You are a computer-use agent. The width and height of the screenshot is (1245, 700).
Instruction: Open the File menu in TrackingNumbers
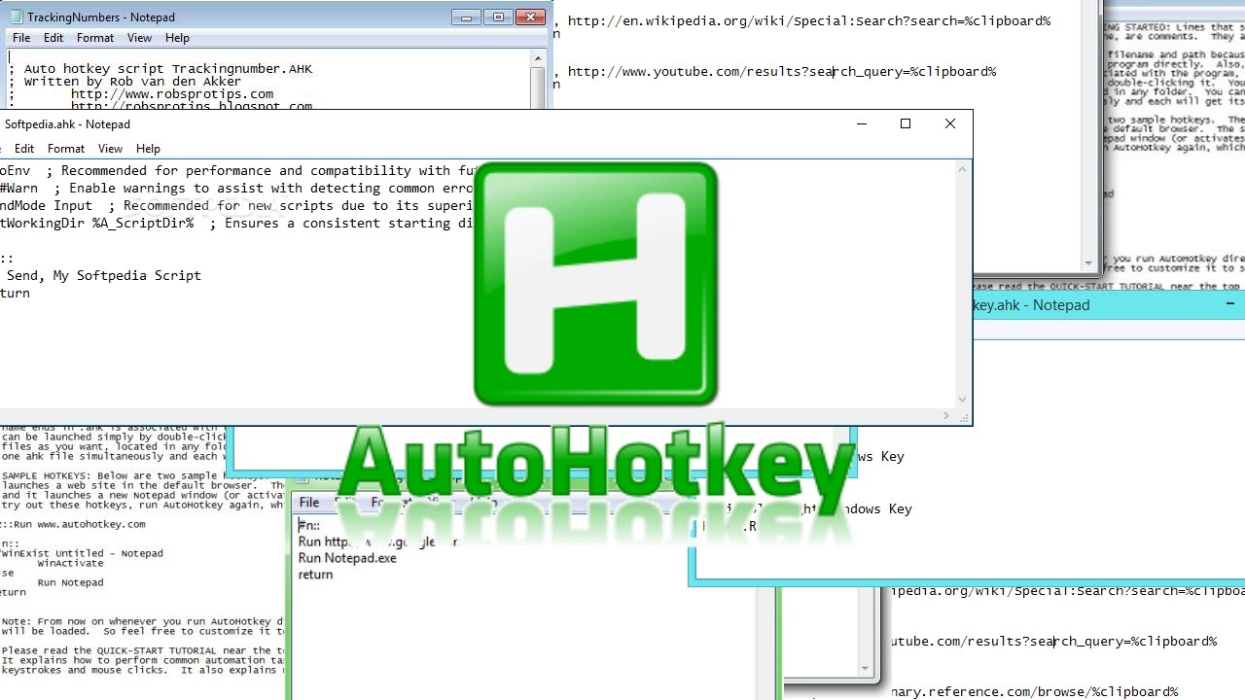click(x=19, y=38)
